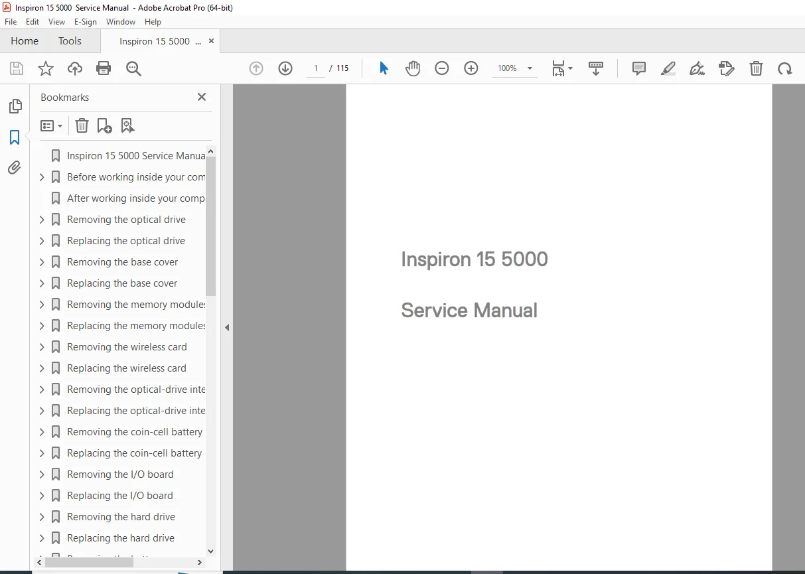Screen dimensions: 805x574
Task: Open the E-Sign menu
Action: click(x=86, y=22)
